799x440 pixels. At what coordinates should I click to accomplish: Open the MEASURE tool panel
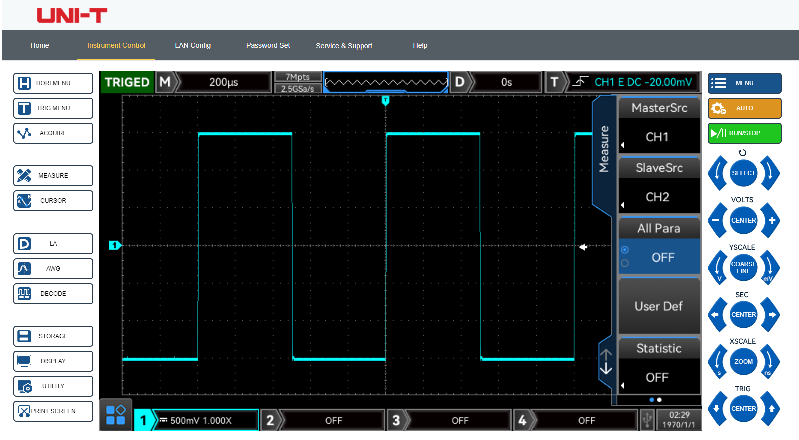click(53, 176)
